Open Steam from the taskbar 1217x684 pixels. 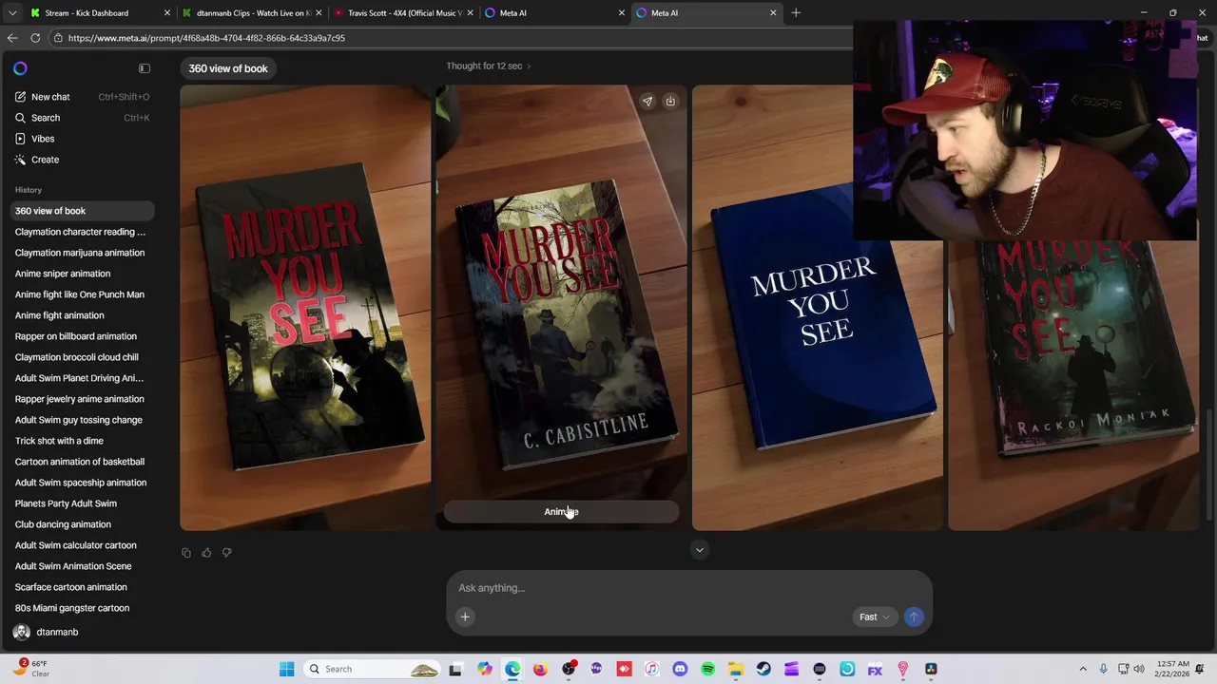tap(763, 669)
